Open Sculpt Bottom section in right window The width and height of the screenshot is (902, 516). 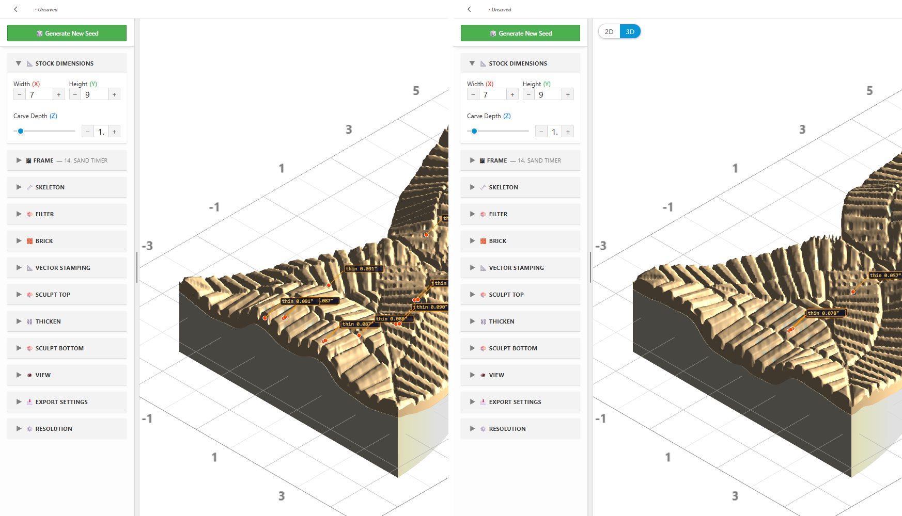tap(520, 348)
